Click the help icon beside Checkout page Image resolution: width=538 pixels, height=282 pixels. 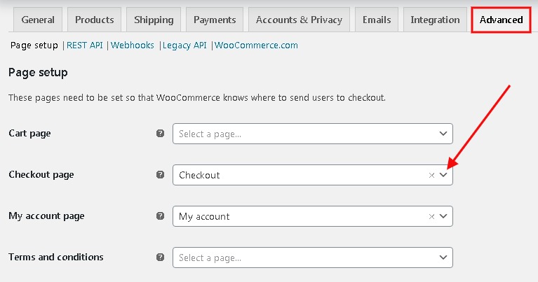click(x=160, y=174)
